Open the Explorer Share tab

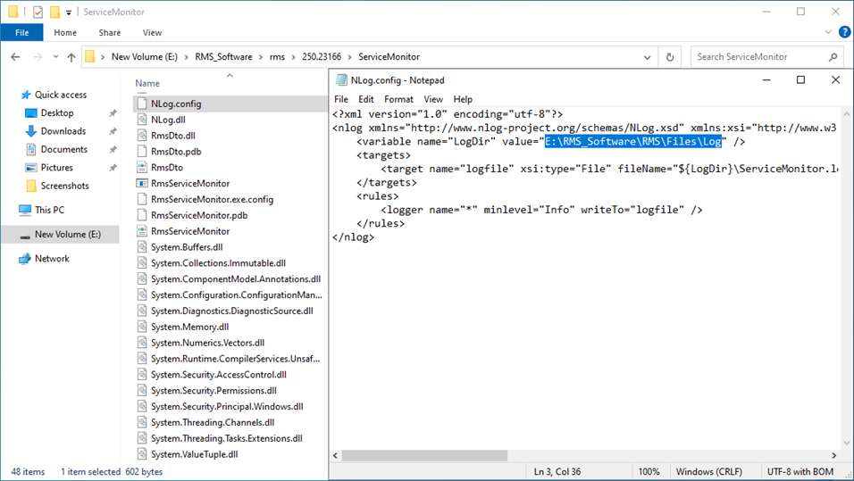point(110,33)
